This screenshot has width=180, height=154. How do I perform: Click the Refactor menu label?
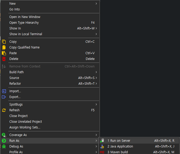[15, 84]
